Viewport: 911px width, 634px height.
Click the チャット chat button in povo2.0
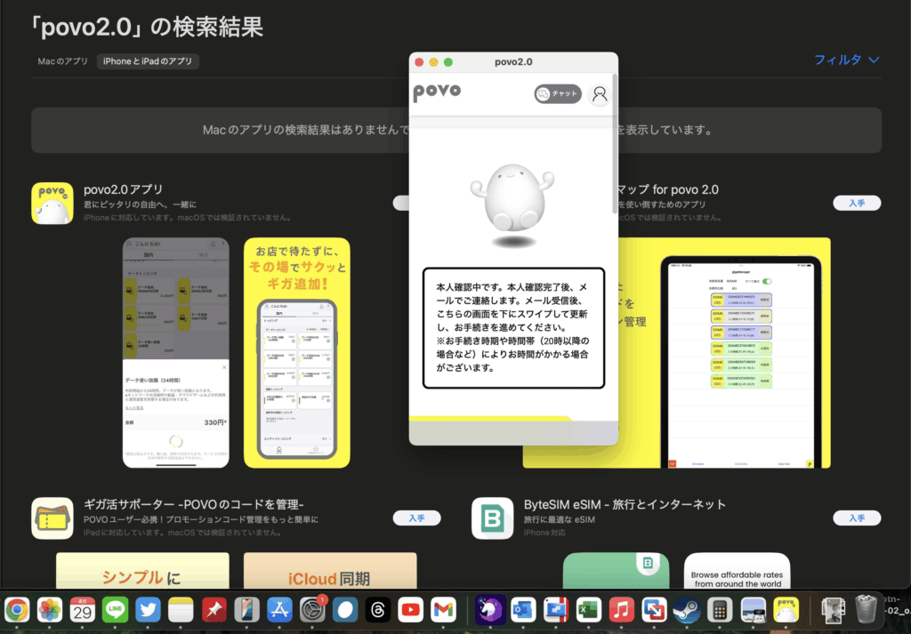coord(558,93)
